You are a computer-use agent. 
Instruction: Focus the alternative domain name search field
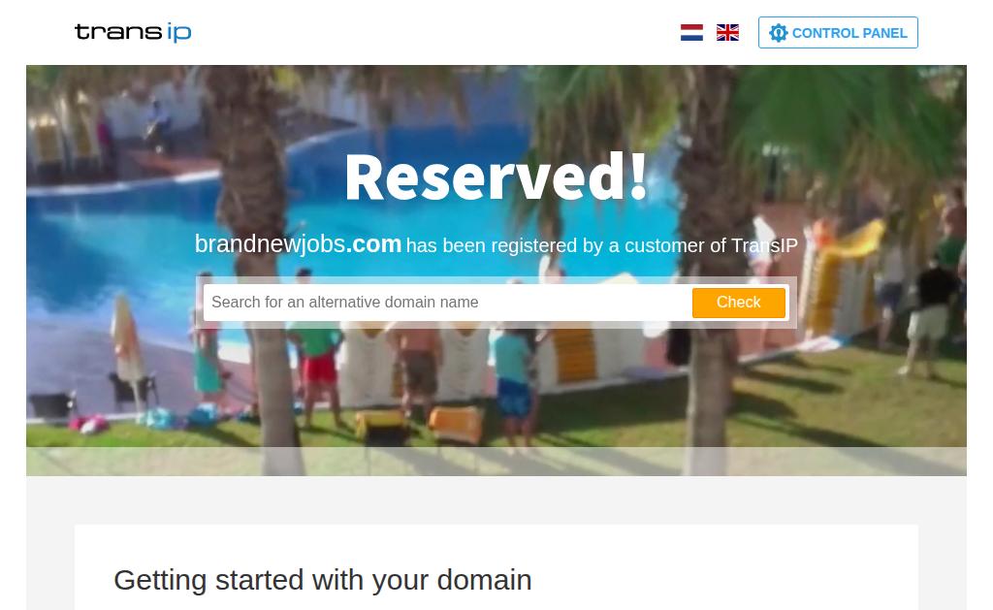447,303
